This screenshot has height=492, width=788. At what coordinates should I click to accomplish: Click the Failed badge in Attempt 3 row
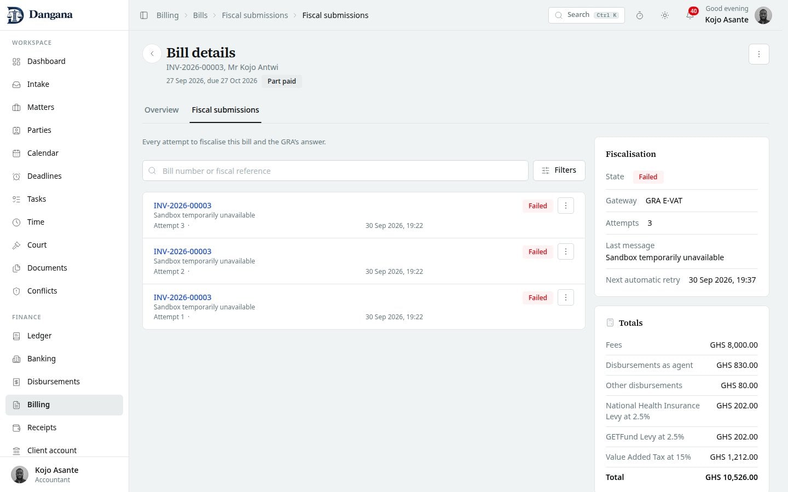pyautogui.click(x=537, y=206)
